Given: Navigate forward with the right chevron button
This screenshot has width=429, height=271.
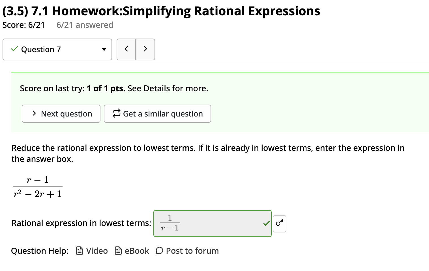Looking at the screenshot, I should [145, 49].
